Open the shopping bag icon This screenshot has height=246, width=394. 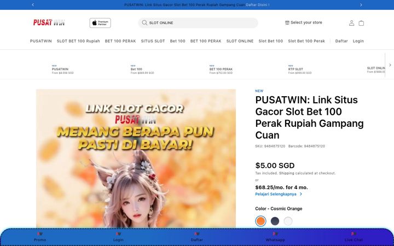pos(361,23)
